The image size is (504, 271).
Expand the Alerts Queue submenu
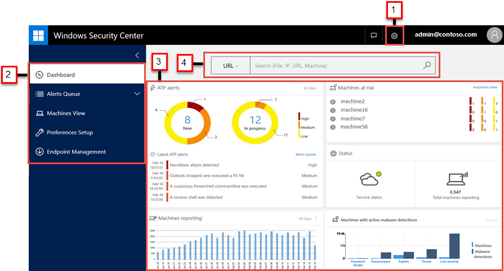click(x=137, y=94)
